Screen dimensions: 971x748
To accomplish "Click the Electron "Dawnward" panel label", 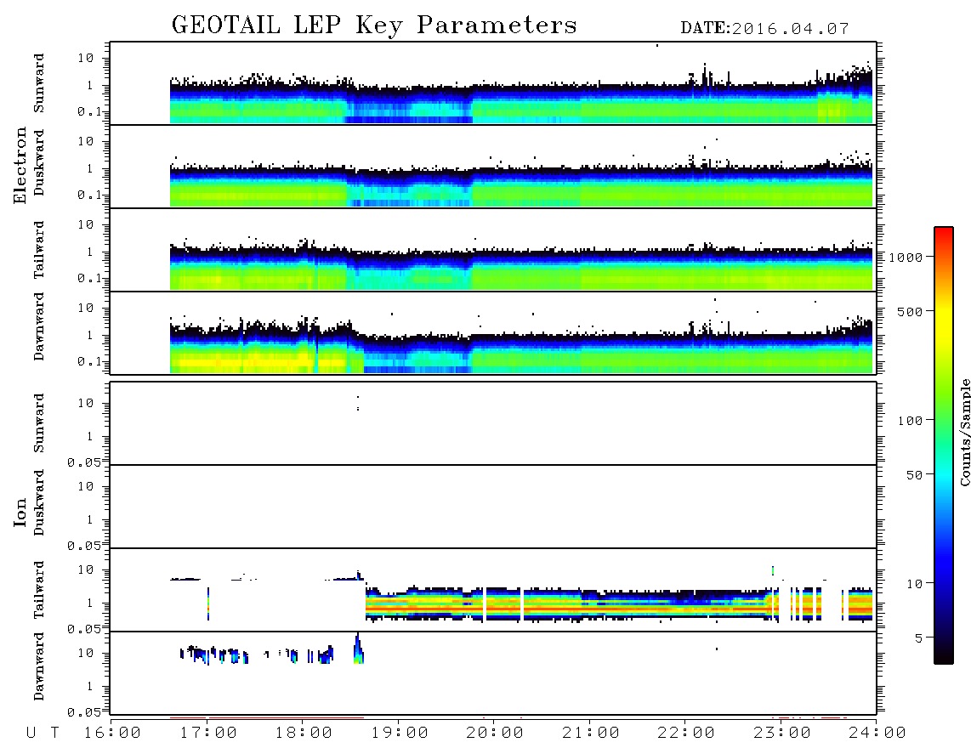I will (39, 326).
